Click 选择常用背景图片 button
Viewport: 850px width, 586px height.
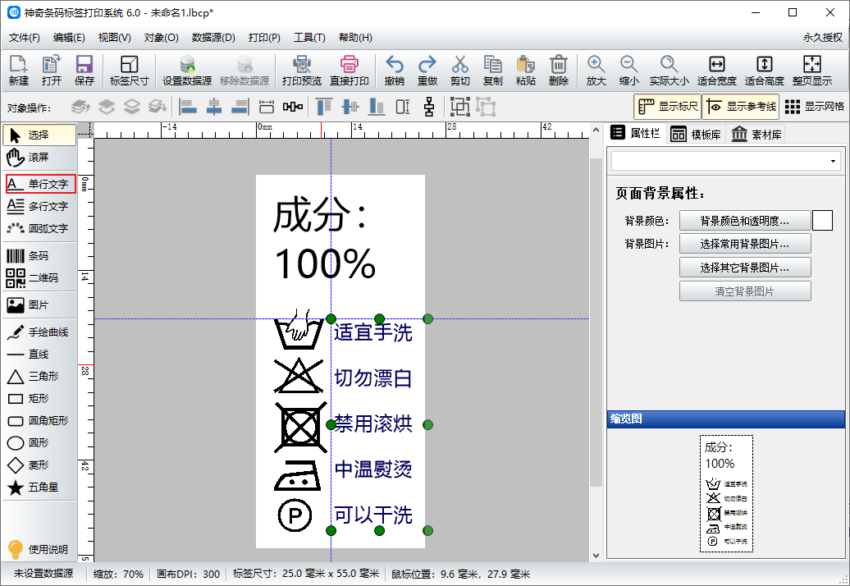[x=744, y=244]
